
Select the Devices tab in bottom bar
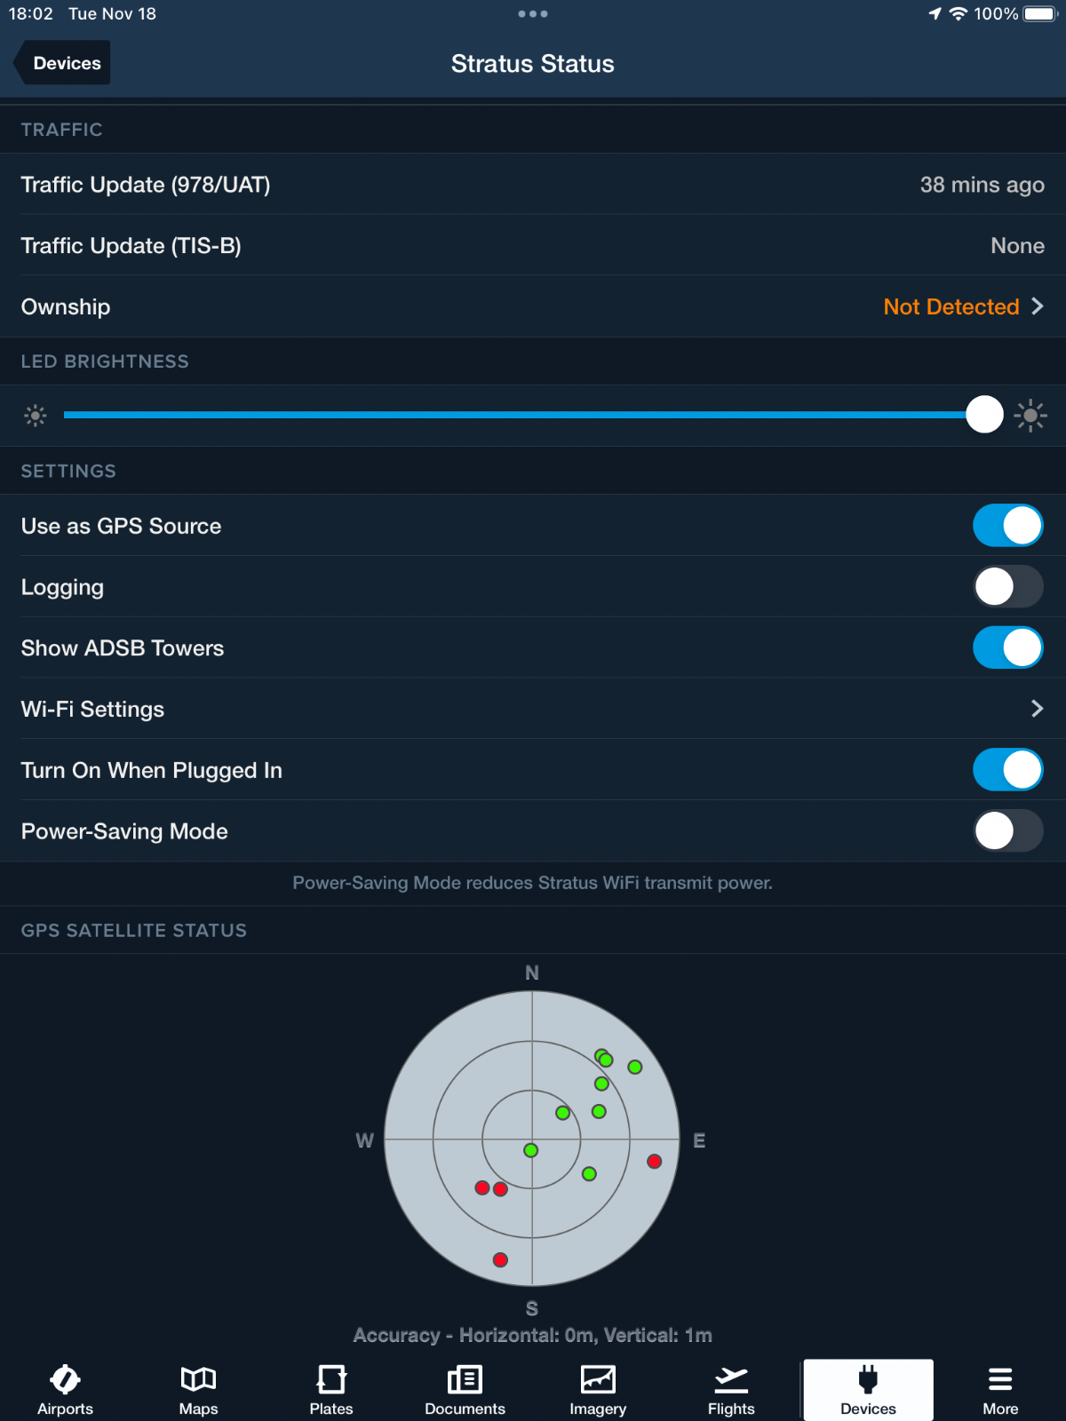(x=868, y=1389)
